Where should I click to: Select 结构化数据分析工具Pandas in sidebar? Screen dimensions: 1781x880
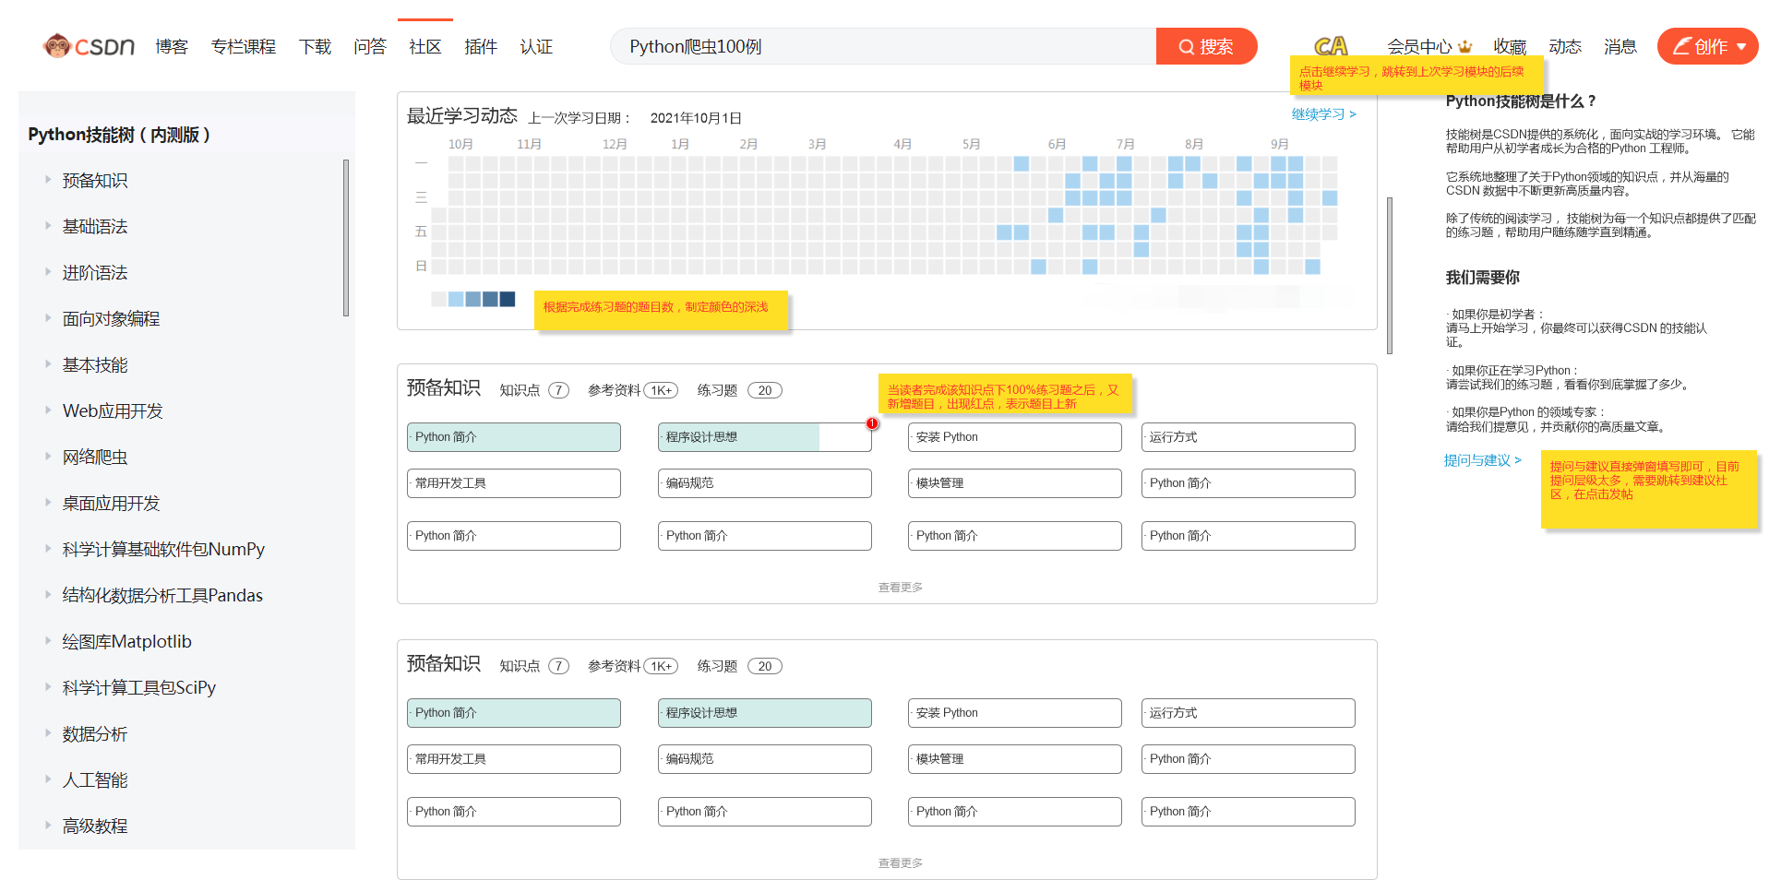[162, 595]
